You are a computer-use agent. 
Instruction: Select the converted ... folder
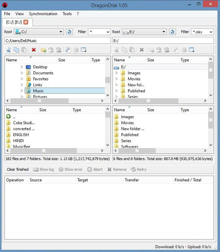24,129
